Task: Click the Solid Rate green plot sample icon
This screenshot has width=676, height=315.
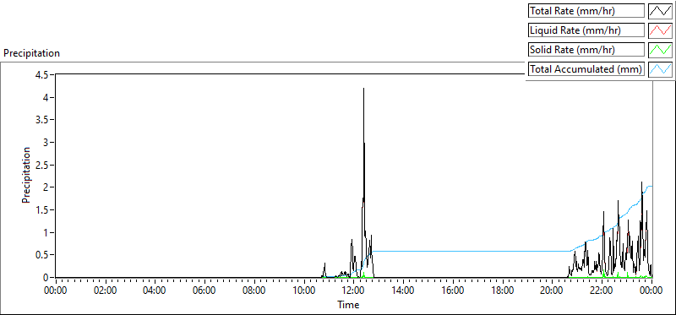Action: pos(661,50)
